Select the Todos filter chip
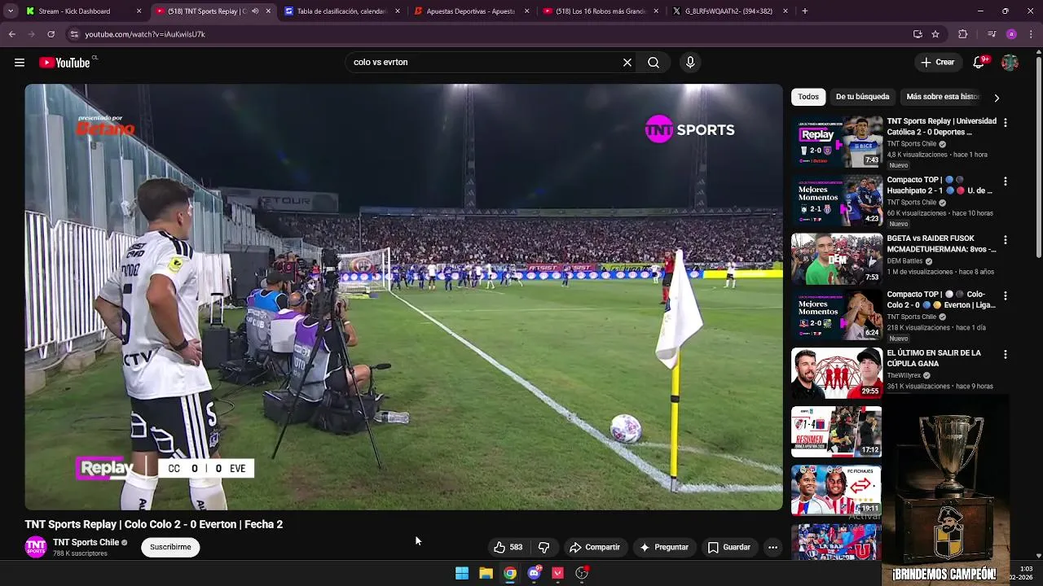Image resolution: width=1043 pixels, height=586 pixels. tap(808, 97)
